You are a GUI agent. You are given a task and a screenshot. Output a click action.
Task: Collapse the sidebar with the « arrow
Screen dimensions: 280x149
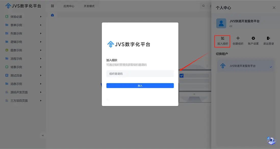click(43, 135)
